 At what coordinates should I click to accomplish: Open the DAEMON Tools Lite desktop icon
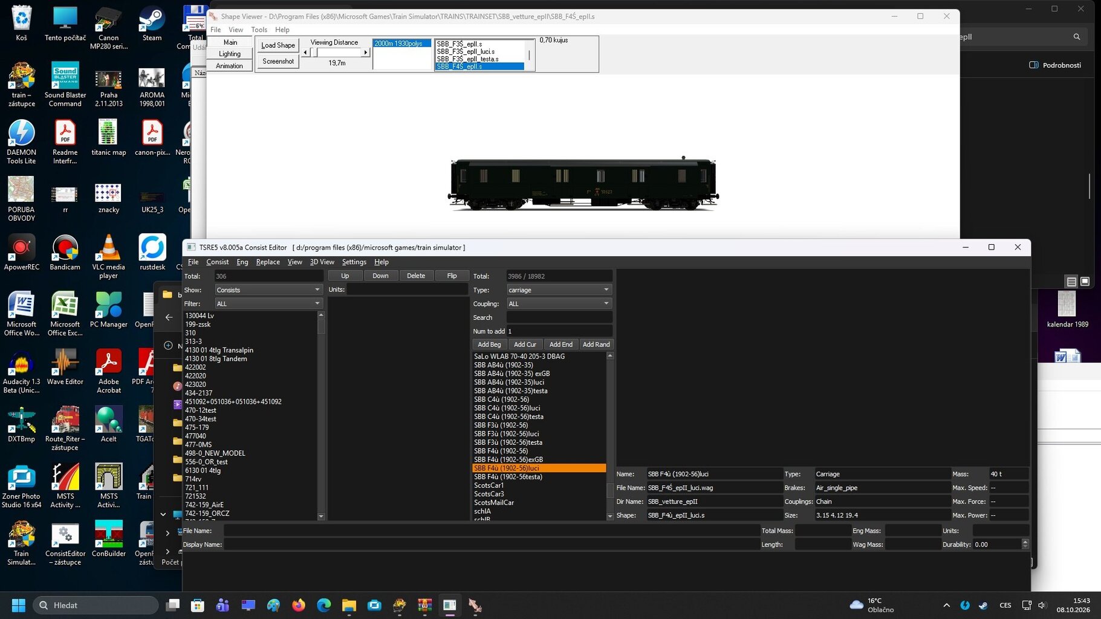[21, 141]
